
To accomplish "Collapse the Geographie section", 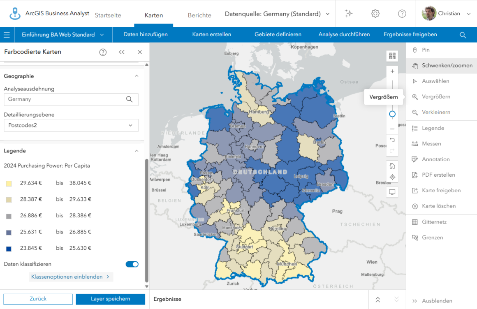I will 137,76.
